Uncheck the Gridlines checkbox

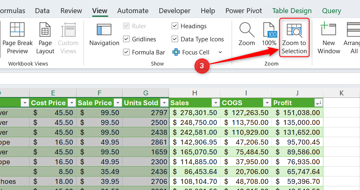[x=126, y=39]
